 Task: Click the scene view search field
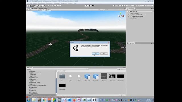pyautogui.click(x=114, y=10)
